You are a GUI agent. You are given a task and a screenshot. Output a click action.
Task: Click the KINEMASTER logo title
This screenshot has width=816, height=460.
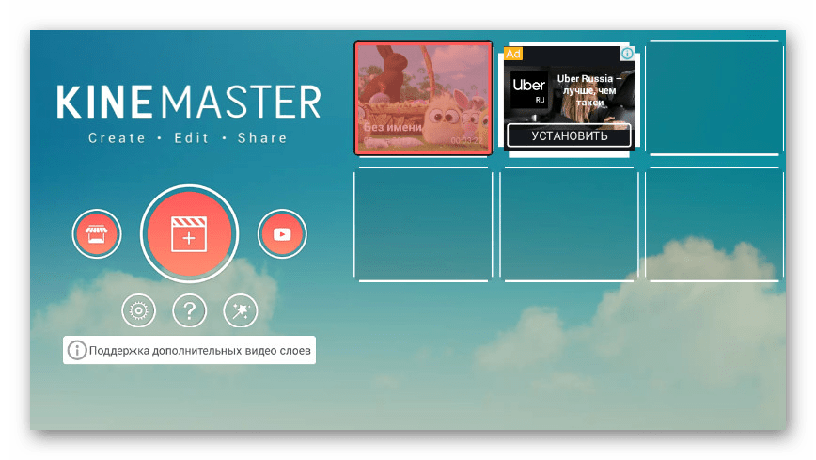coord(188,102)
